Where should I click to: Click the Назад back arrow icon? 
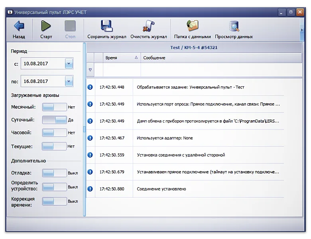pos(19,27)
